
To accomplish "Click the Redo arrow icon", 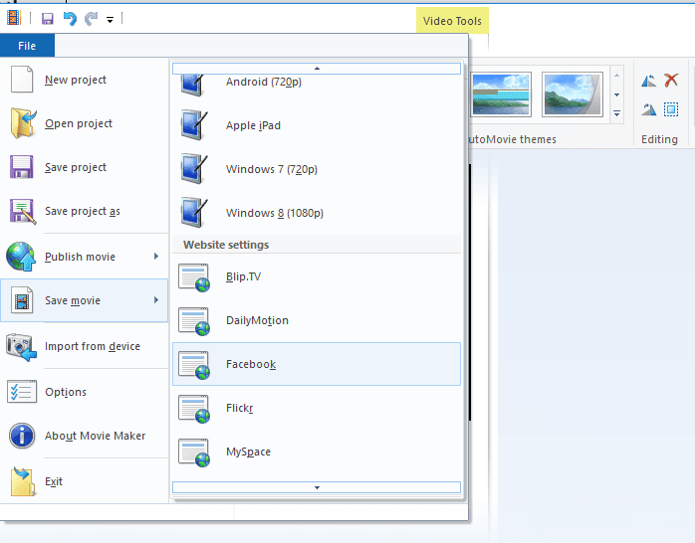I will (92, 19).
